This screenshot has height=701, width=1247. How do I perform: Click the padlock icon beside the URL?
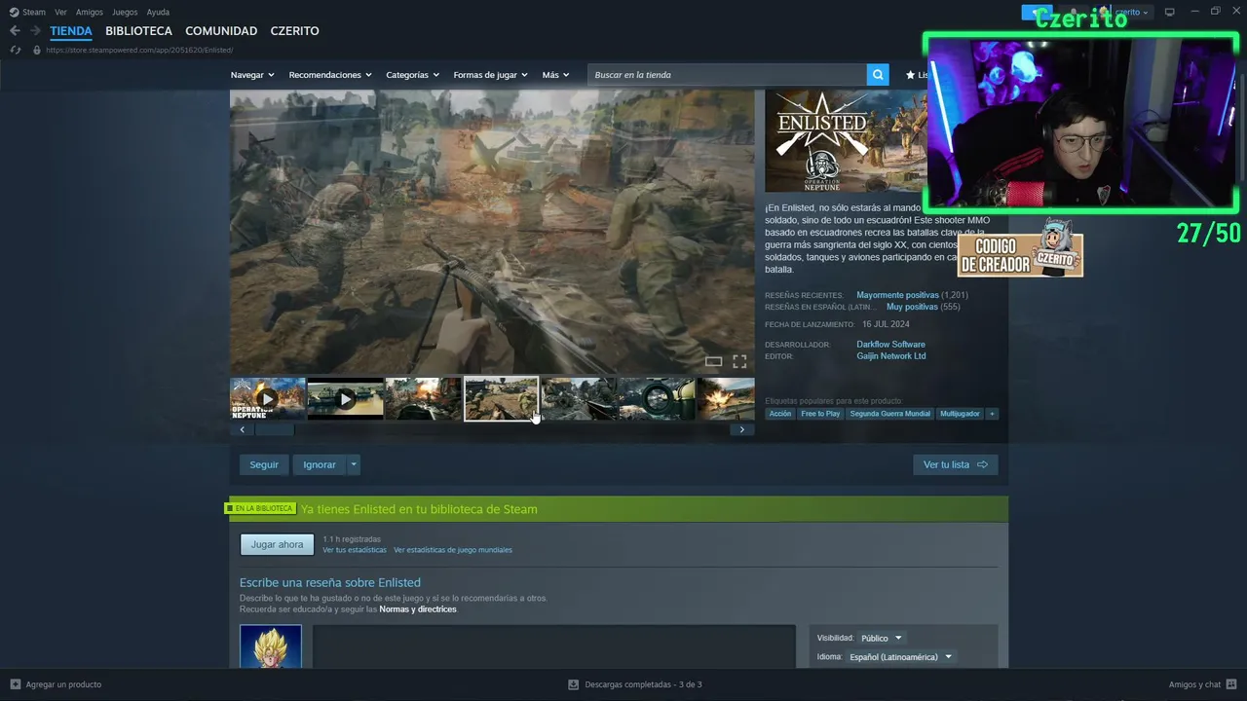pyautogui.click(x=37, y=50)
